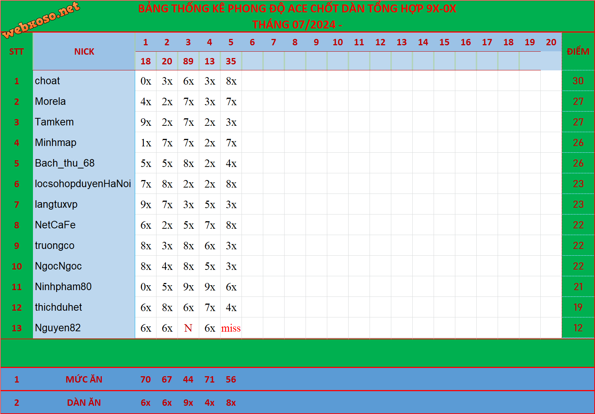Click MỨC ĂN value 44
Viewport: 595px width, 414px height.
(188, 380)
